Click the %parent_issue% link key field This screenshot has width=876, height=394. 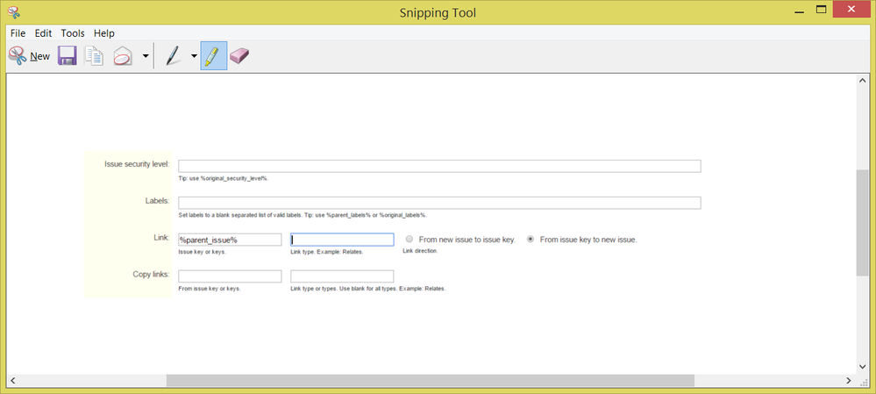coord(230,240)
